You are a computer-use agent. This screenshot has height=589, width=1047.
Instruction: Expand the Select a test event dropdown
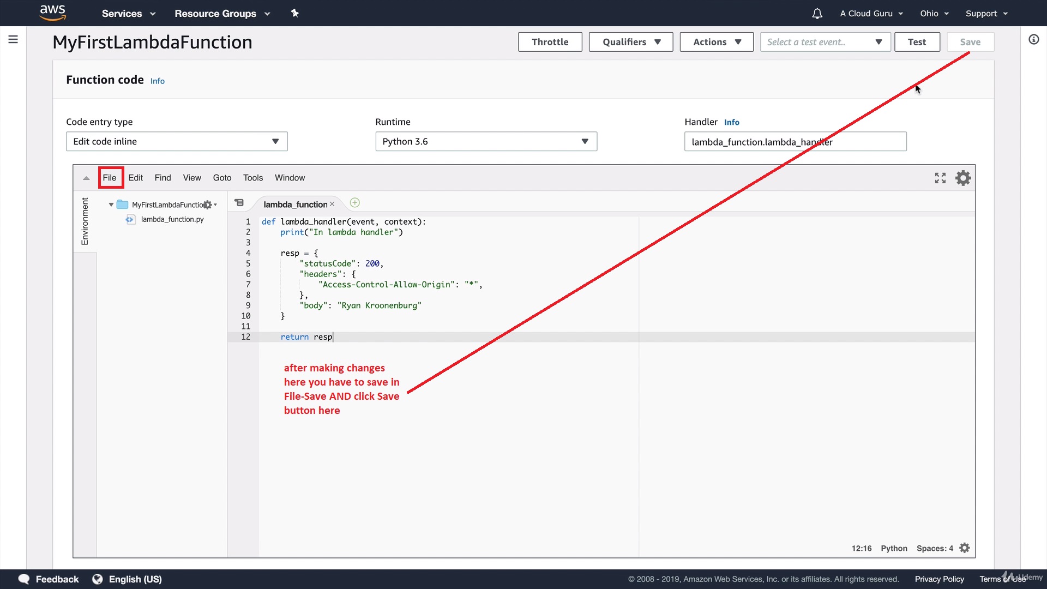click(x=825, y=42)
